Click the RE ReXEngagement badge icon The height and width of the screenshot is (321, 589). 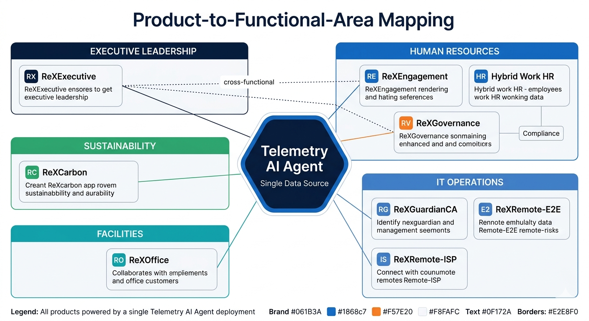(371, 76)
